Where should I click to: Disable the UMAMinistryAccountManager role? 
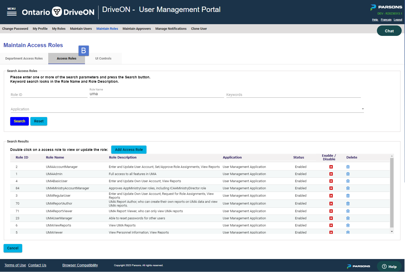pos(331,188)
